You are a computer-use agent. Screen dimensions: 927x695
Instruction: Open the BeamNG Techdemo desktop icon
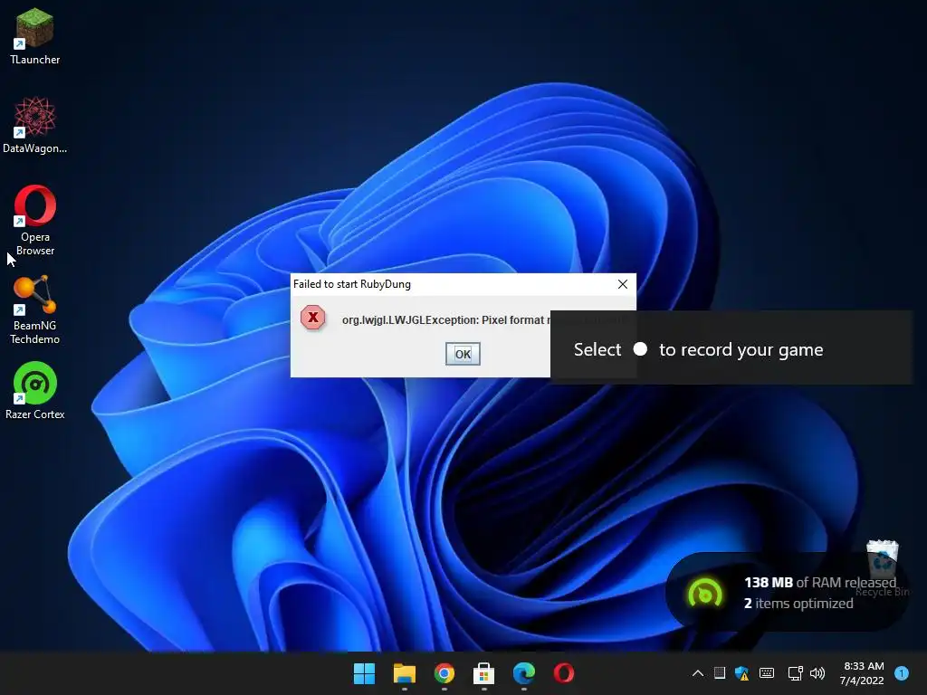(x=35, y=309)
